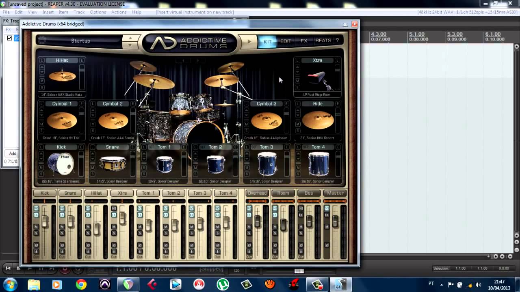Open the Kick slot edit (E) button
520x292 pixels.
(x=82, y=147)
